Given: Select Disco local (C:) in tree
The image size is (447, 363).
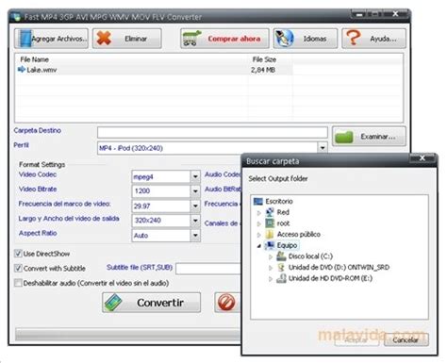Looking at the screenshot, I should coord(310,256).
